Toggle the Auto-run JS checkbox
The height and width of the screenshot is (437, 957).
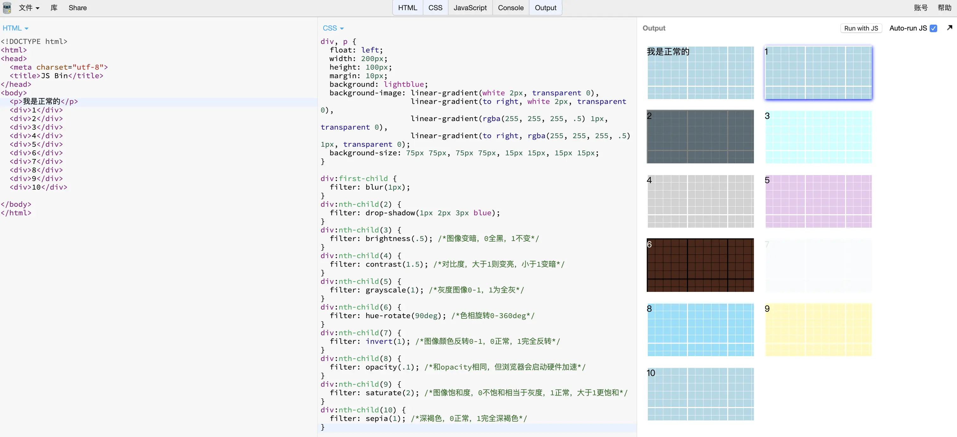[933, 28]
